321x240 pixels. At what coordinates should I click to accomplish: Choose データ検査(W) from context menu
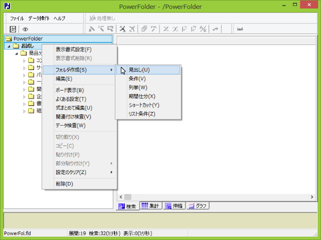point(79,125)
